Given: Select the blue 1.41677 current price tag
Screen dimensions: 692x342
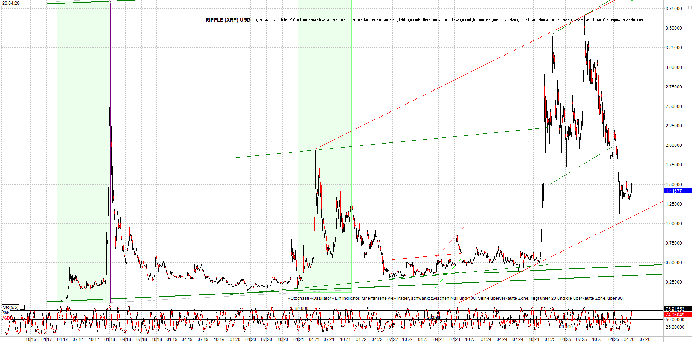Looking at the screenshot, I should coord(677,191).
